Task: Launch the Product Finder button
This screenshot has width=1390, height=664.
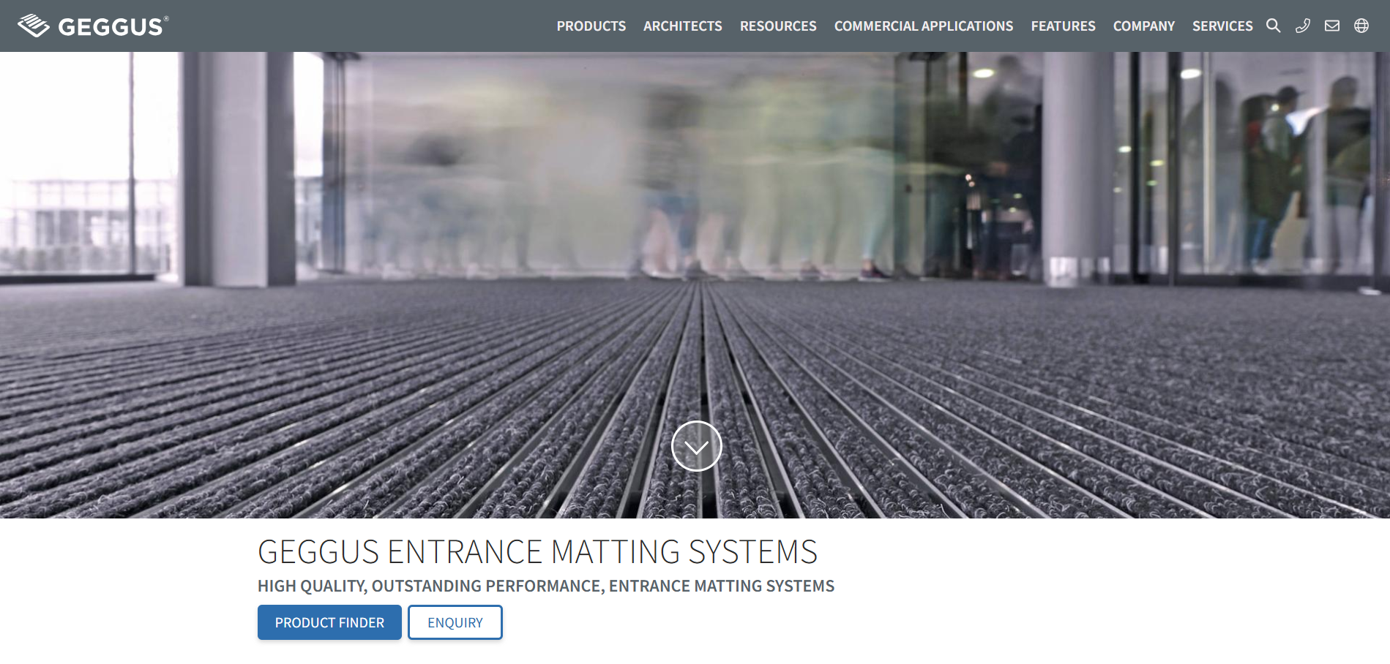Action: [x=329, y=622]
